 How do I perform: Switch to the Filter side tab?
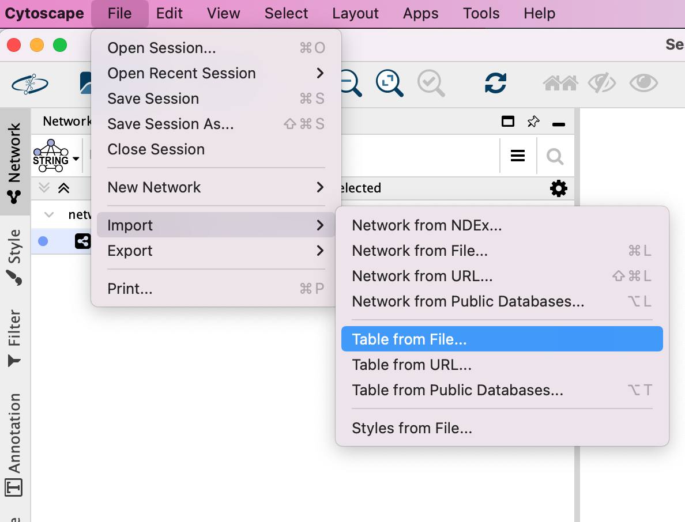[x=14, y=337]
